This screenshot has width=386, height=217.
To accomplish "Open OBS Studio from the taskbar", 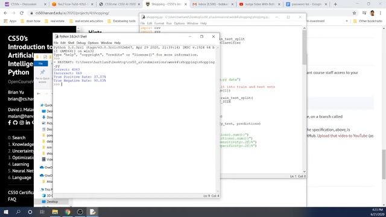I will tap(80, 212).
